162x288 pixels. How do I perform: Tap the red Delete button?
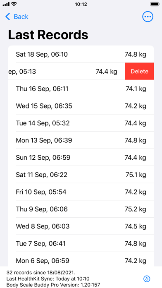(x=140, y=71)
